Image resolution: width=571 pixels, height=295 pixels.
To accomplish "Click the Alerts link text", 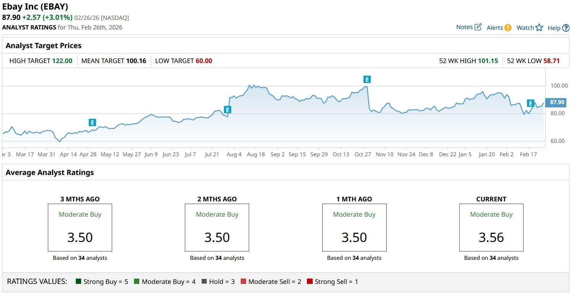I will tap(494, 28).
